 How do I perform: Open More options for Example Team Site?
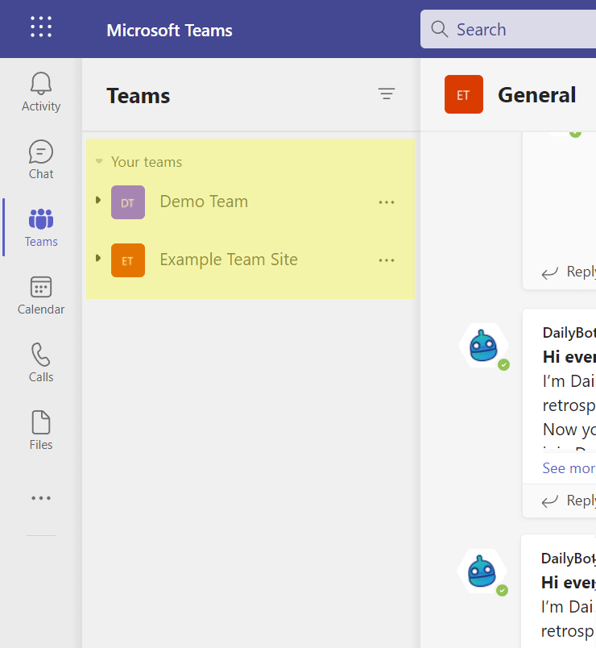click(387, 260)
